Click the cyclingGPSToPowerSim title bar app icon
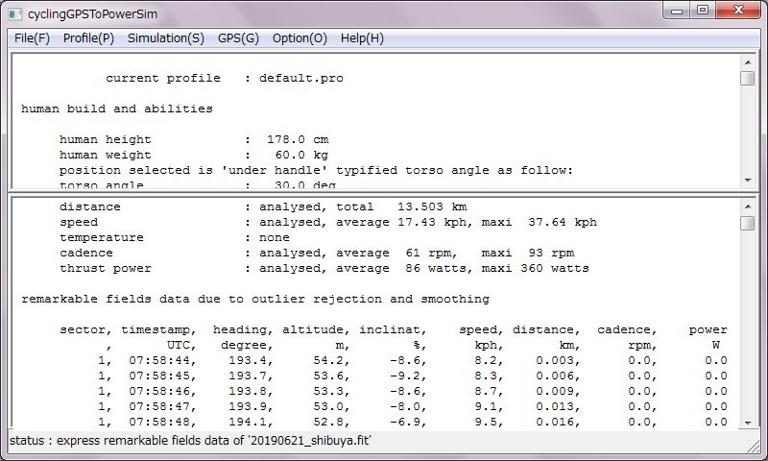768x461 pixels. (x=14, y=14)
